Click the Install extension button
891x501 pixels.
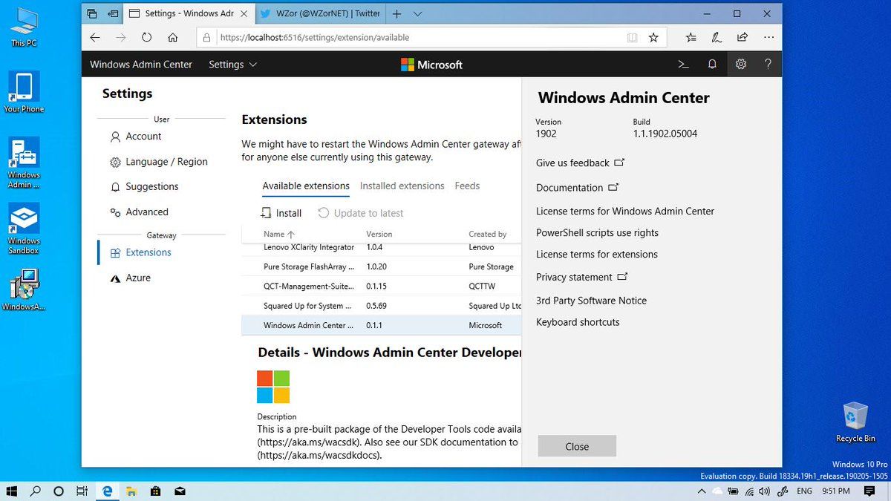[281, 213]
